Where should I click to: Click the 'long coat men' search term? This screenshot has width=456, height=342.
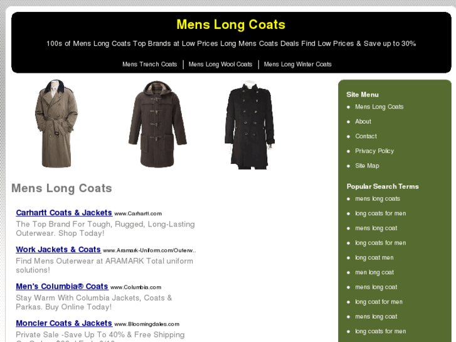(x=374, y=258)
